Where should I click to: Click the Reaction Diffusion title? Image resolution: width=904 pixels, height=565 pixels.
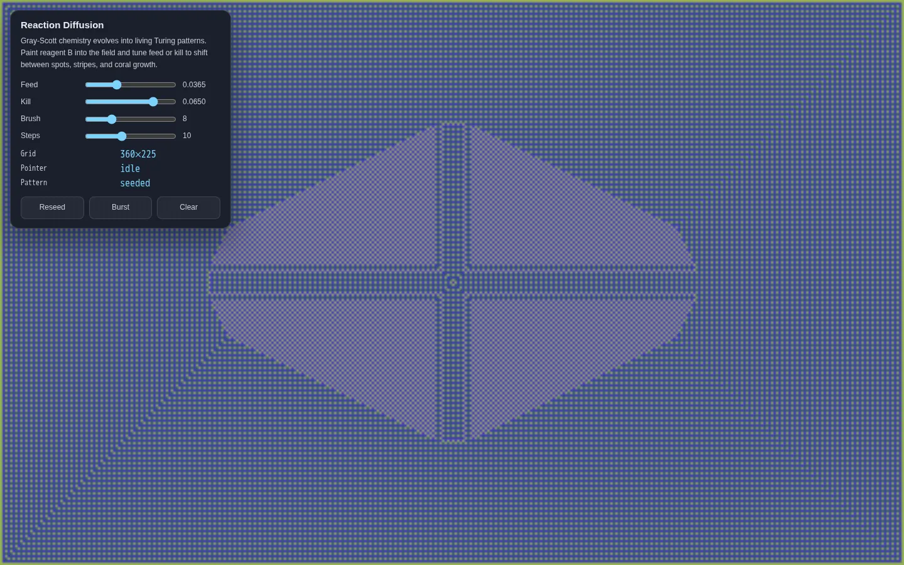click(x=62, y=25)
